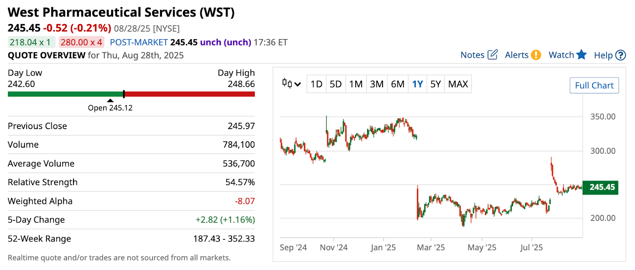Screen dimensions: 635x270
Task: Click the Day High value 248.66
Action: (241, 84)
